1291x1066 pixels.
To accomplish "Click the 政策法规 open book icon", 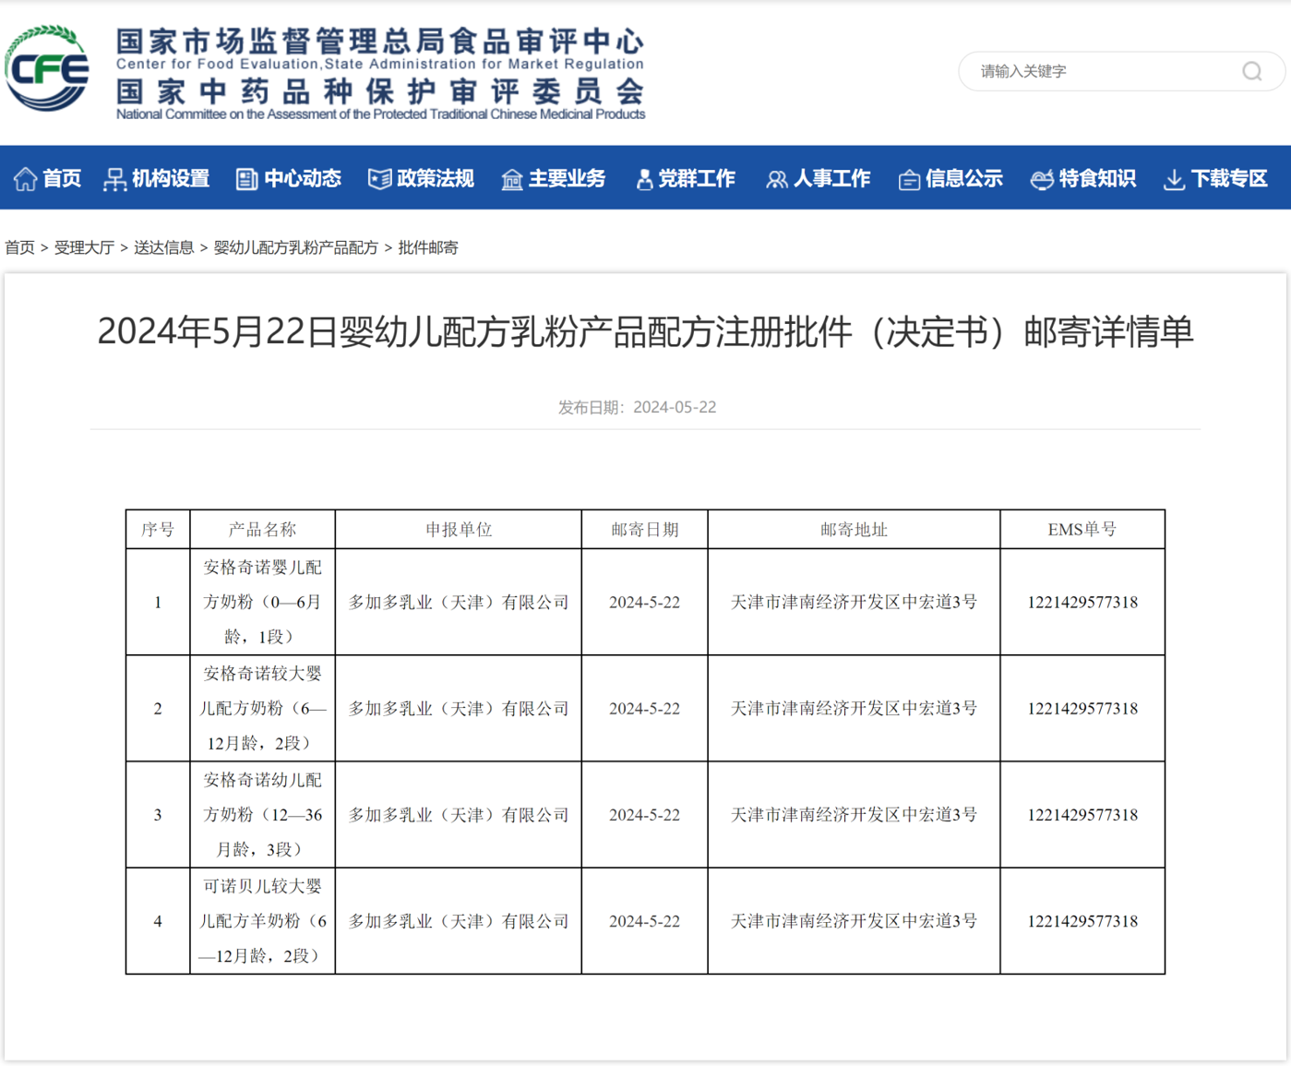I will (x=379, y=179).
